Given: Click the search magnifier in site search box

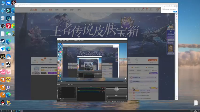Looking at the screenshot, I should click(x=125, y=10).
